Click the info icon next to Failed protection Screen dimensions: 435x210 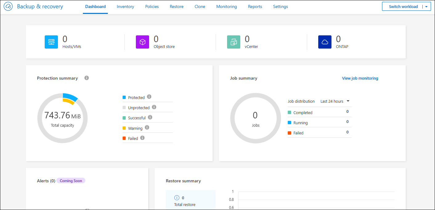coord(142,138)
